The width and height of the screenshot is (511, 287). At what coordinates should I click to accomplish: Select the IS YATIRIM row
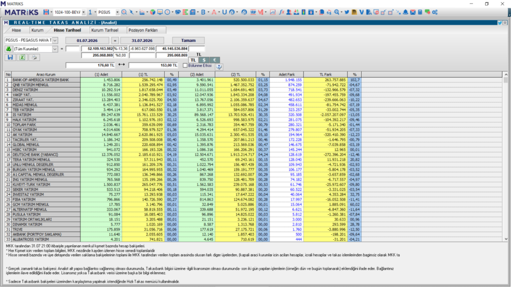pos(183,115)
